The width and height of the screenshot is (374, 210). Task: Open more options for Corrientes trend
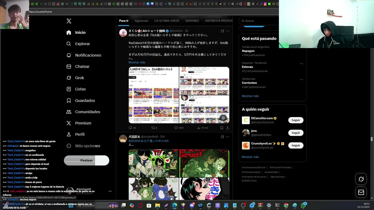tap(302, 80)
